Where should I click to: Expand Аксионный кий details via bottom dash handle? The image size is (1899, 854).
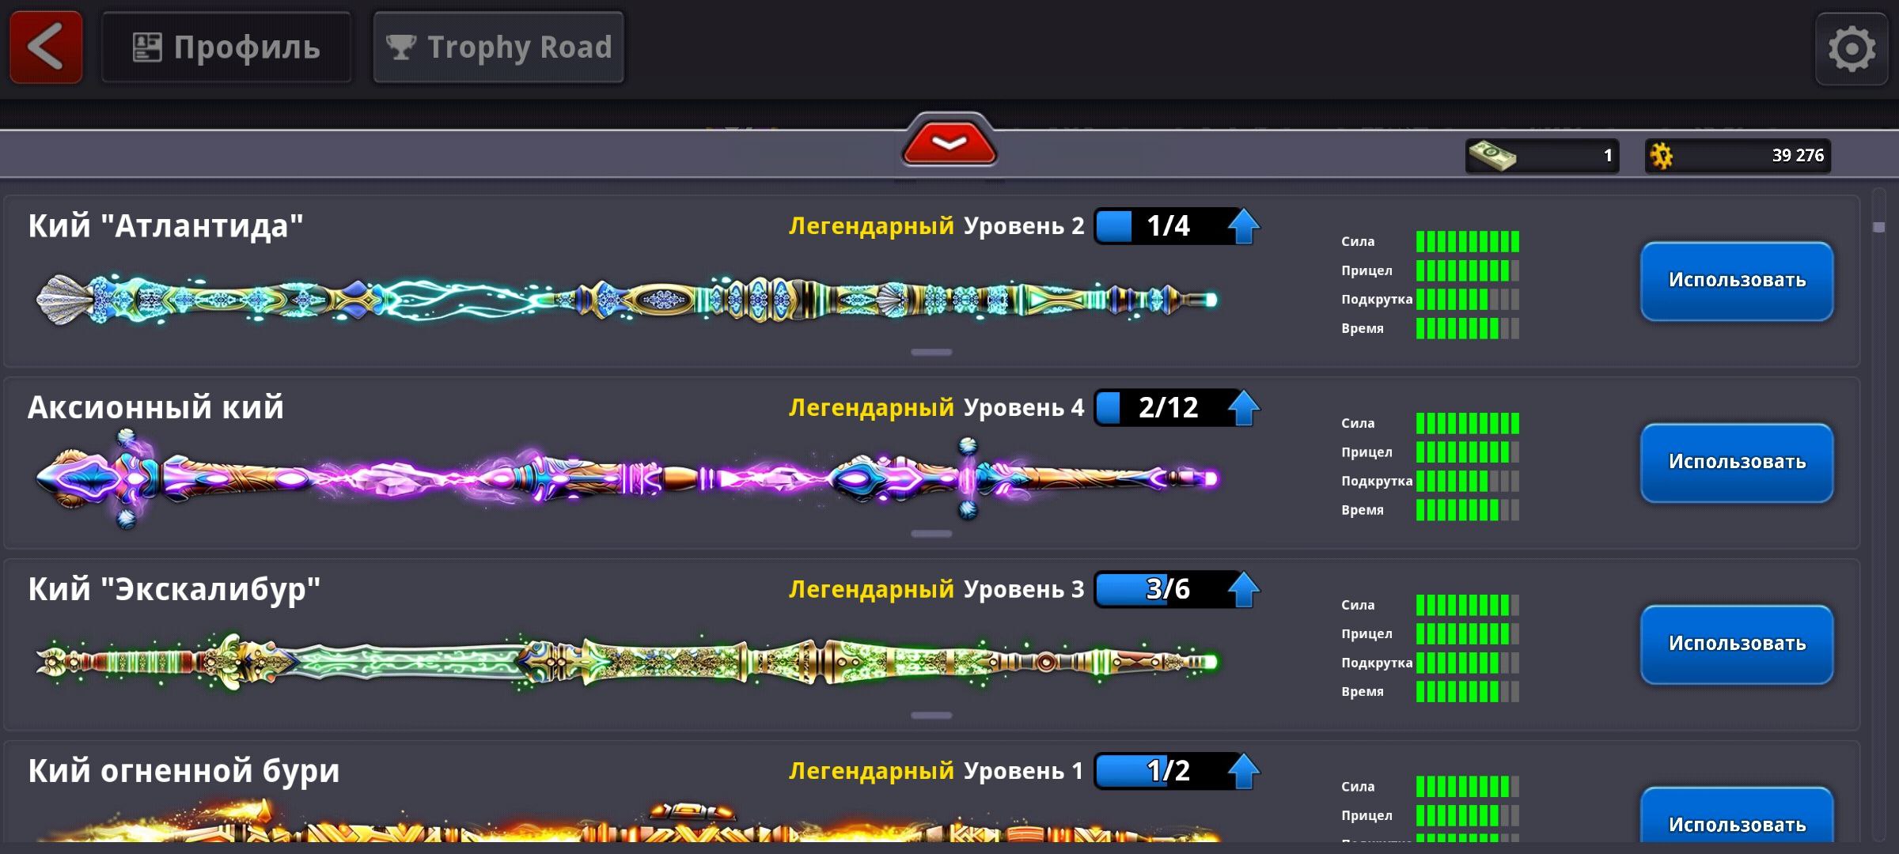pos(931,534)
